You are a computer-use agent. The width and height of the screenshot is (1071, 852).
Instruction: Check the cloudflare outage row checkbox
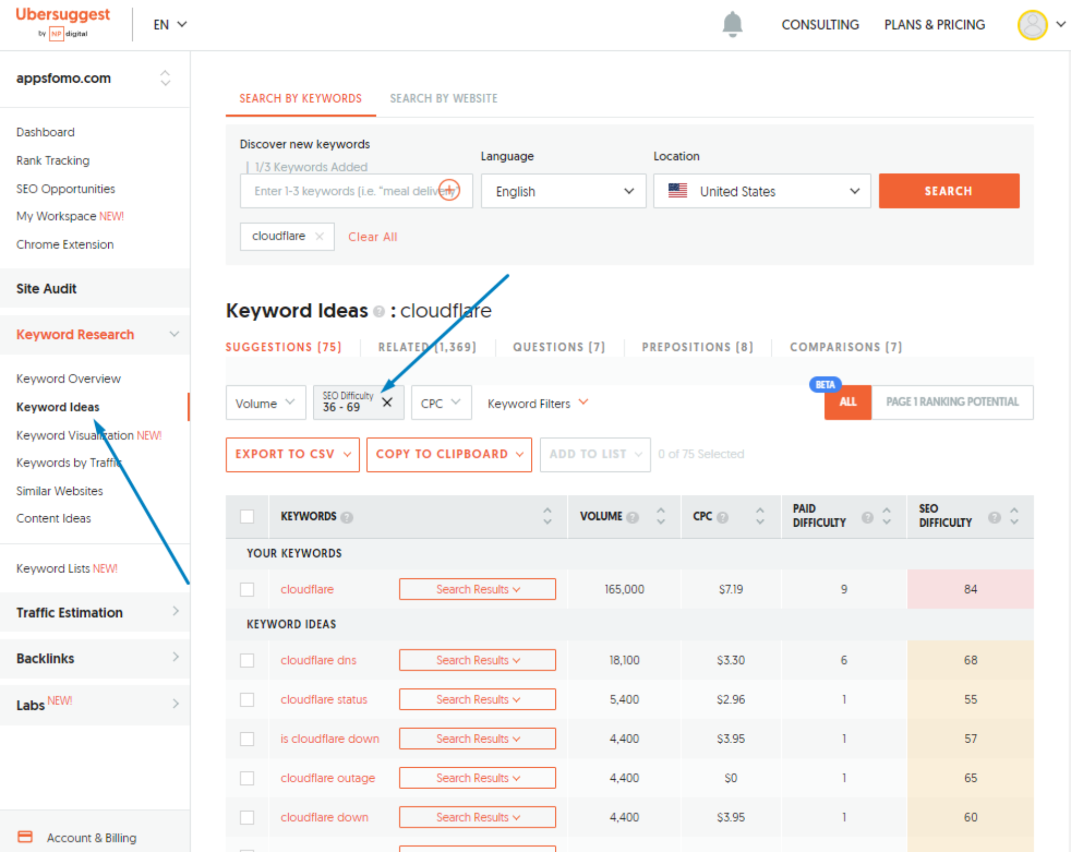click(247, 778)
